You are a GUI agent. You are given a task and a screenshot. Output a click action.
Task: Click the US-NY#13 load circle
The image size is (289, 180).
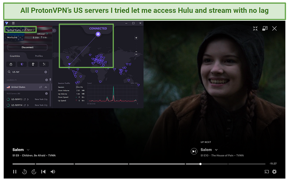pos(8,99)
